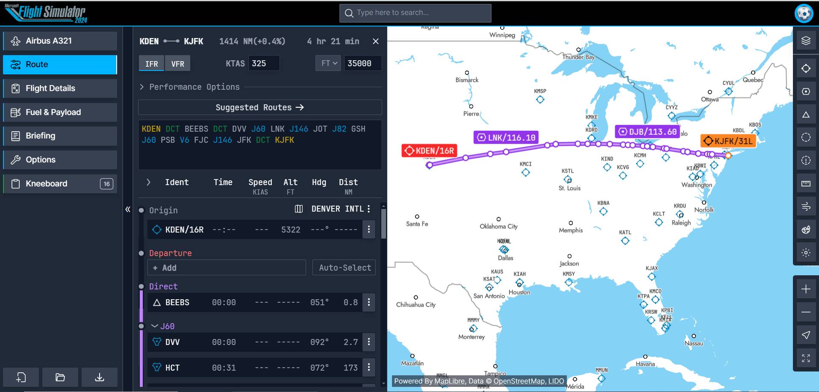Toggle the location tracking arrow
The height and width of the screenshot is (392, 819).
[806, 336]
